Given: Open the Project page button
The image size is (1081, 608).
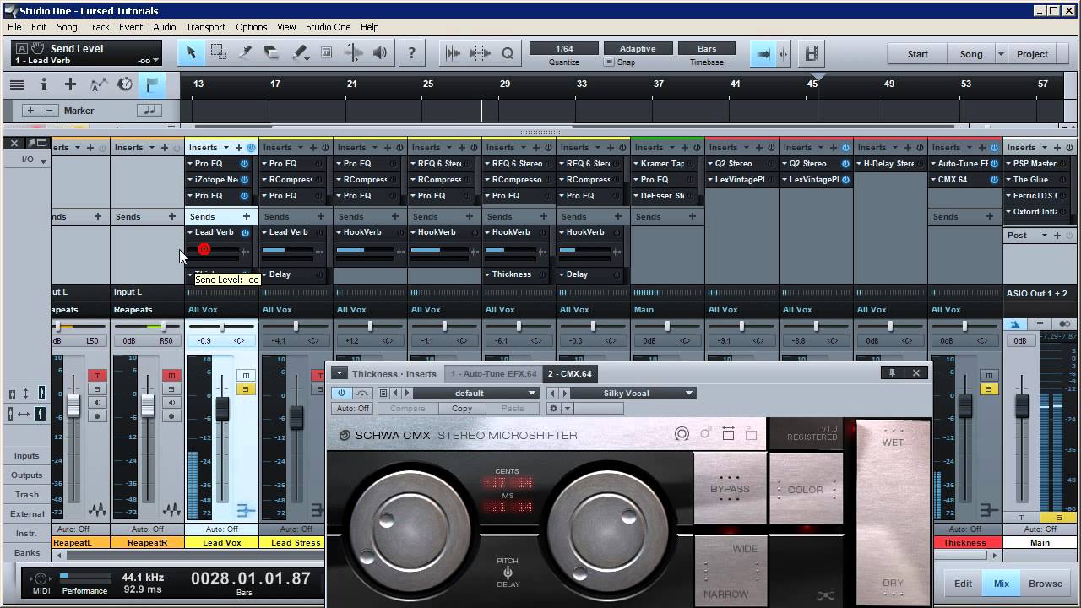Looking at the screenshot, I should tap(1032, 53).
